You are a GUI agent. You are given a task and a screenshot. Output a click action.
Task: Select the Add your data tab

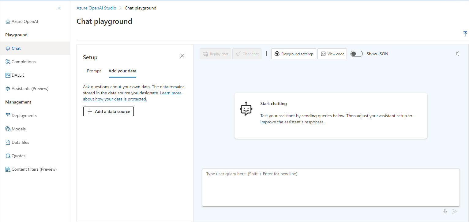(x=122, y=71)
